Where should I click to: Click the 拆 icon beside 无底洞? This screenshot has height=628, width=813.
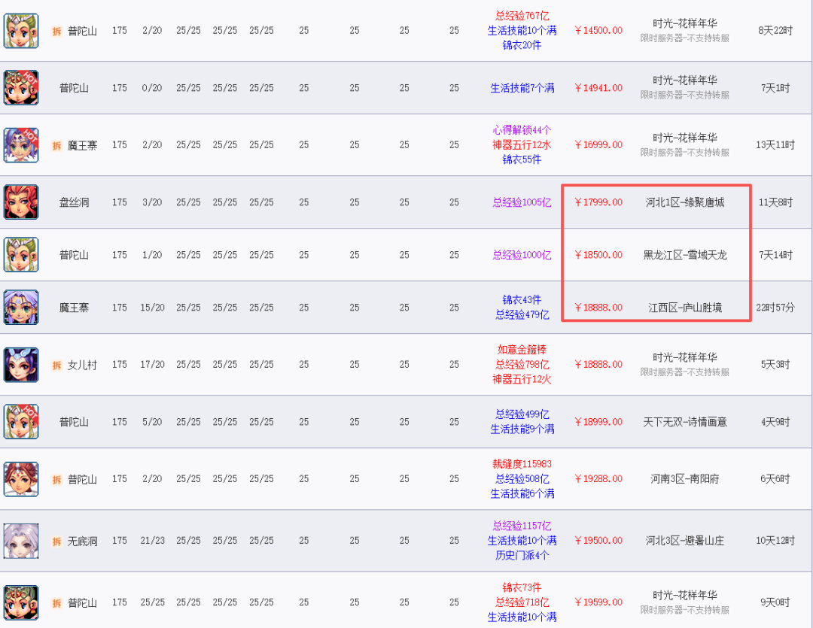point(56,541)
